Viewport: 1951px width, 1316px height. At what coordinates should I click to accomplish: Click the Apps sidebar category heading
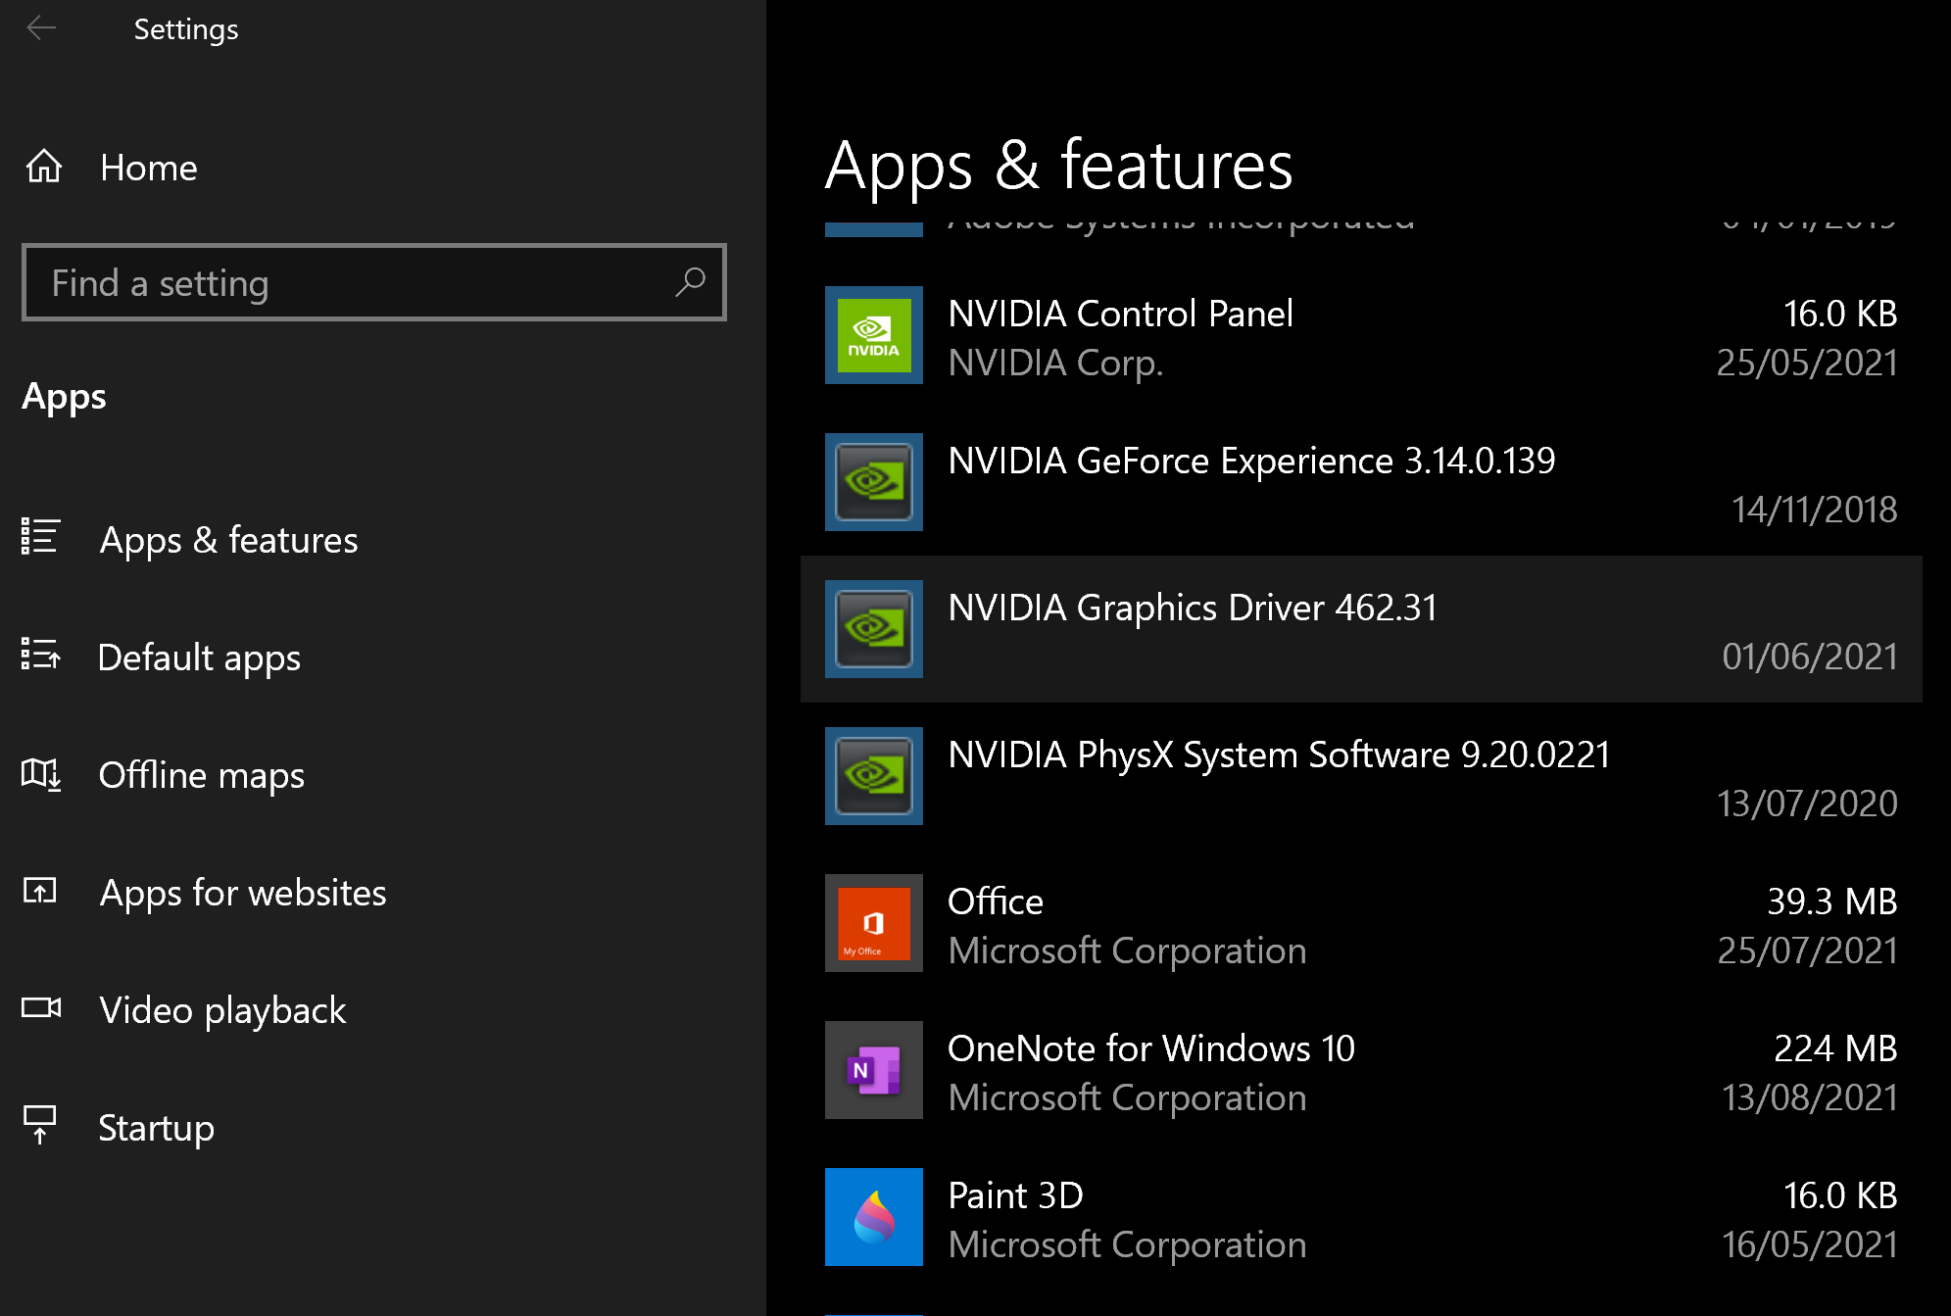64,397
